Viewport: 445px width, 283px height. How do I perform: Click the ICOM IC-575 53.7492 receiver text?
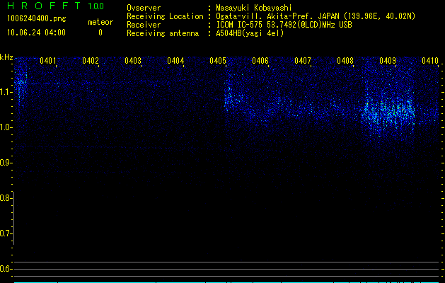(x=284, y=25)
